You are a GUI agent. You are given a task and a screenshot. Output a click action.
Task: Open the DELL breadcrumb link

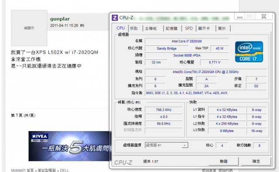[x=65, y=170]
